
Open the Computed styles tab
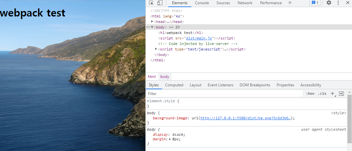tap(174, 85)
